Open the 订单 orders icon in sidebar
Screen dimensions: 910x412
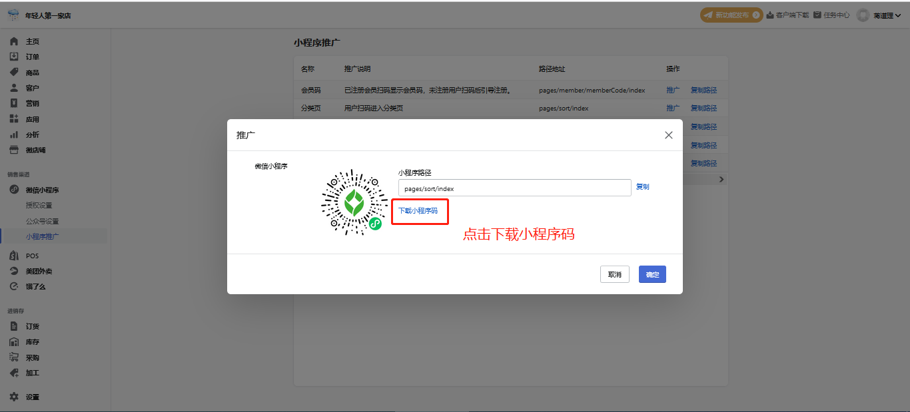pyautogui.click(x=14, y=57)
